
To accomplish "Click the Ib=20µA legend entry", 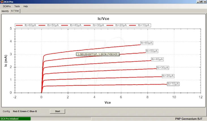I will pos(117,25).
